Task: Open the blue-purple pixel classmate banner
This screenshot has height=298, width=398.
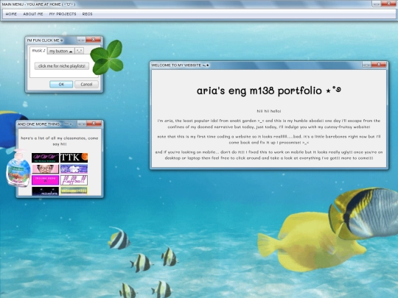Action: tap(74, 169)
